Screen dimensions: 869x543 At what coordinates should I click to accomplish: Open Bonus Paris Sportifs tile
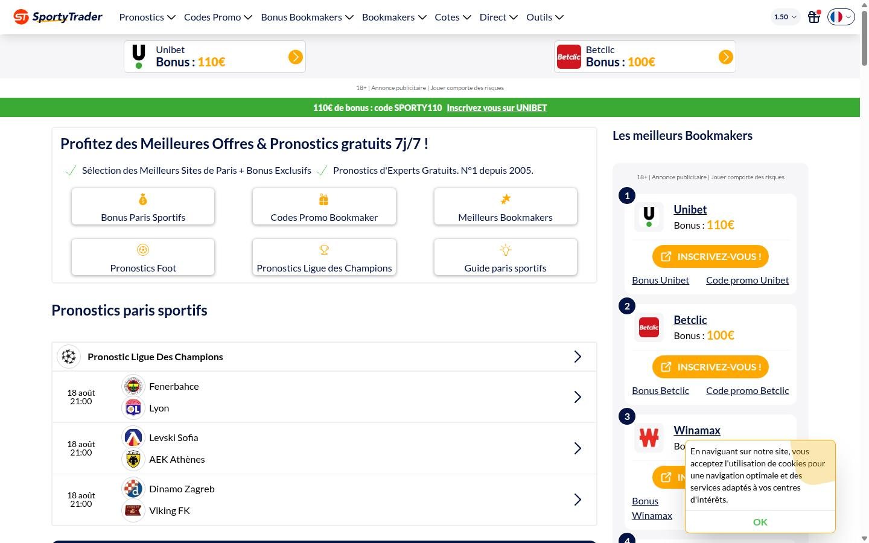click(x=143, y=206)
